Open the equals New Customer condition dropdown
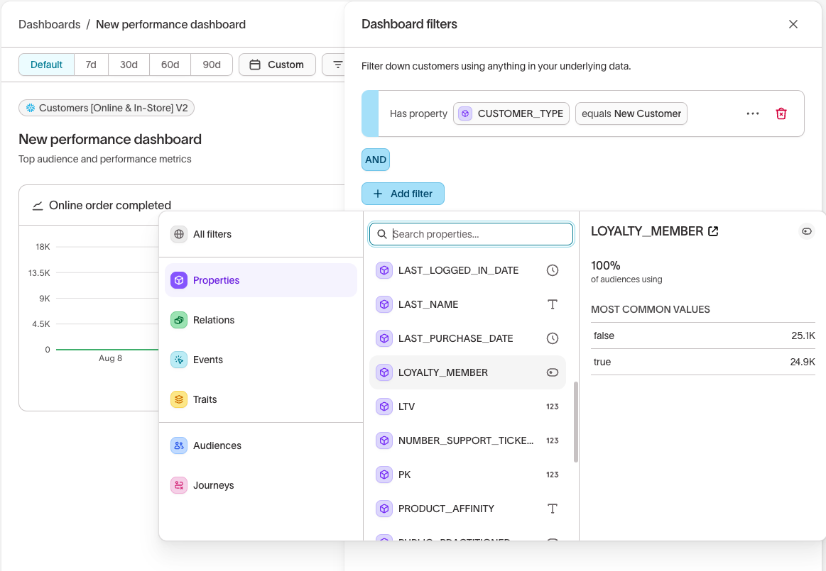The image size is (826, 571). [x=631, y=113]
